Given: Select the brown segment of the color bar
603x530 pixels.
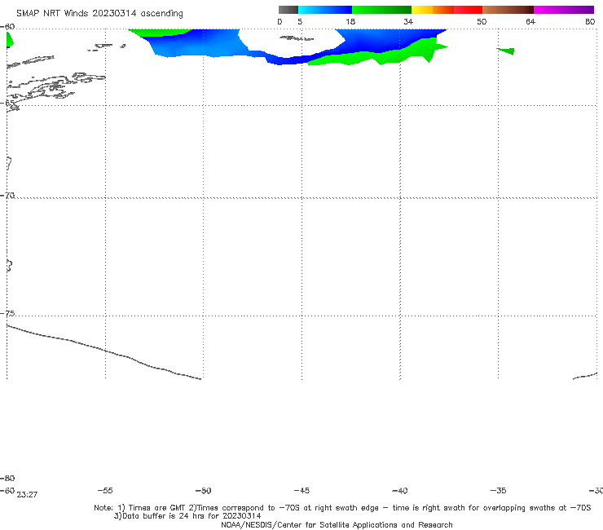Looking at the screenshot, I should (x=508, y=10).
